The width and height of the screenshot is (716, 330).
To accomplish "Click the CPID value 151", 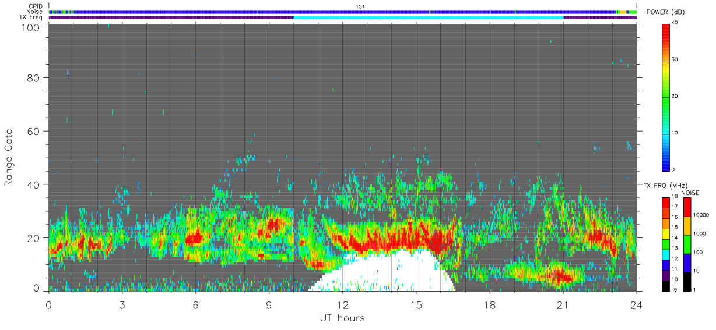I will click(x=360, y=6).
